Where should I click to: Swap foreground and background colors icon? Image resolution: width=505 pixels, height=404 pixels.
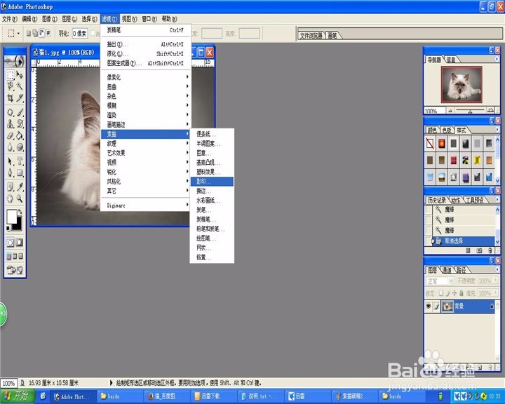(x=20, y=212)
